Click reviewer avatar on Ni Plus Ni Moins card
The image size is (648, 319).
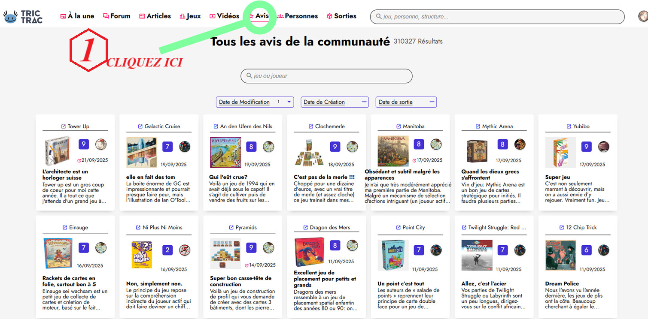point(185,250)
